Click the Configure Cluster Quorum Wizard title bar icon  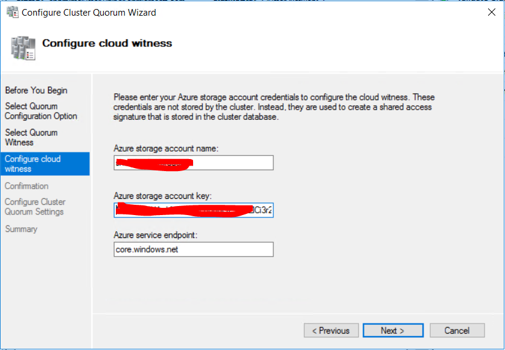11,11
